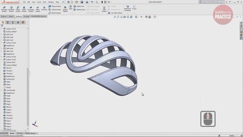Click the Options gear icon in the quick toolbar

coord(109,2)
